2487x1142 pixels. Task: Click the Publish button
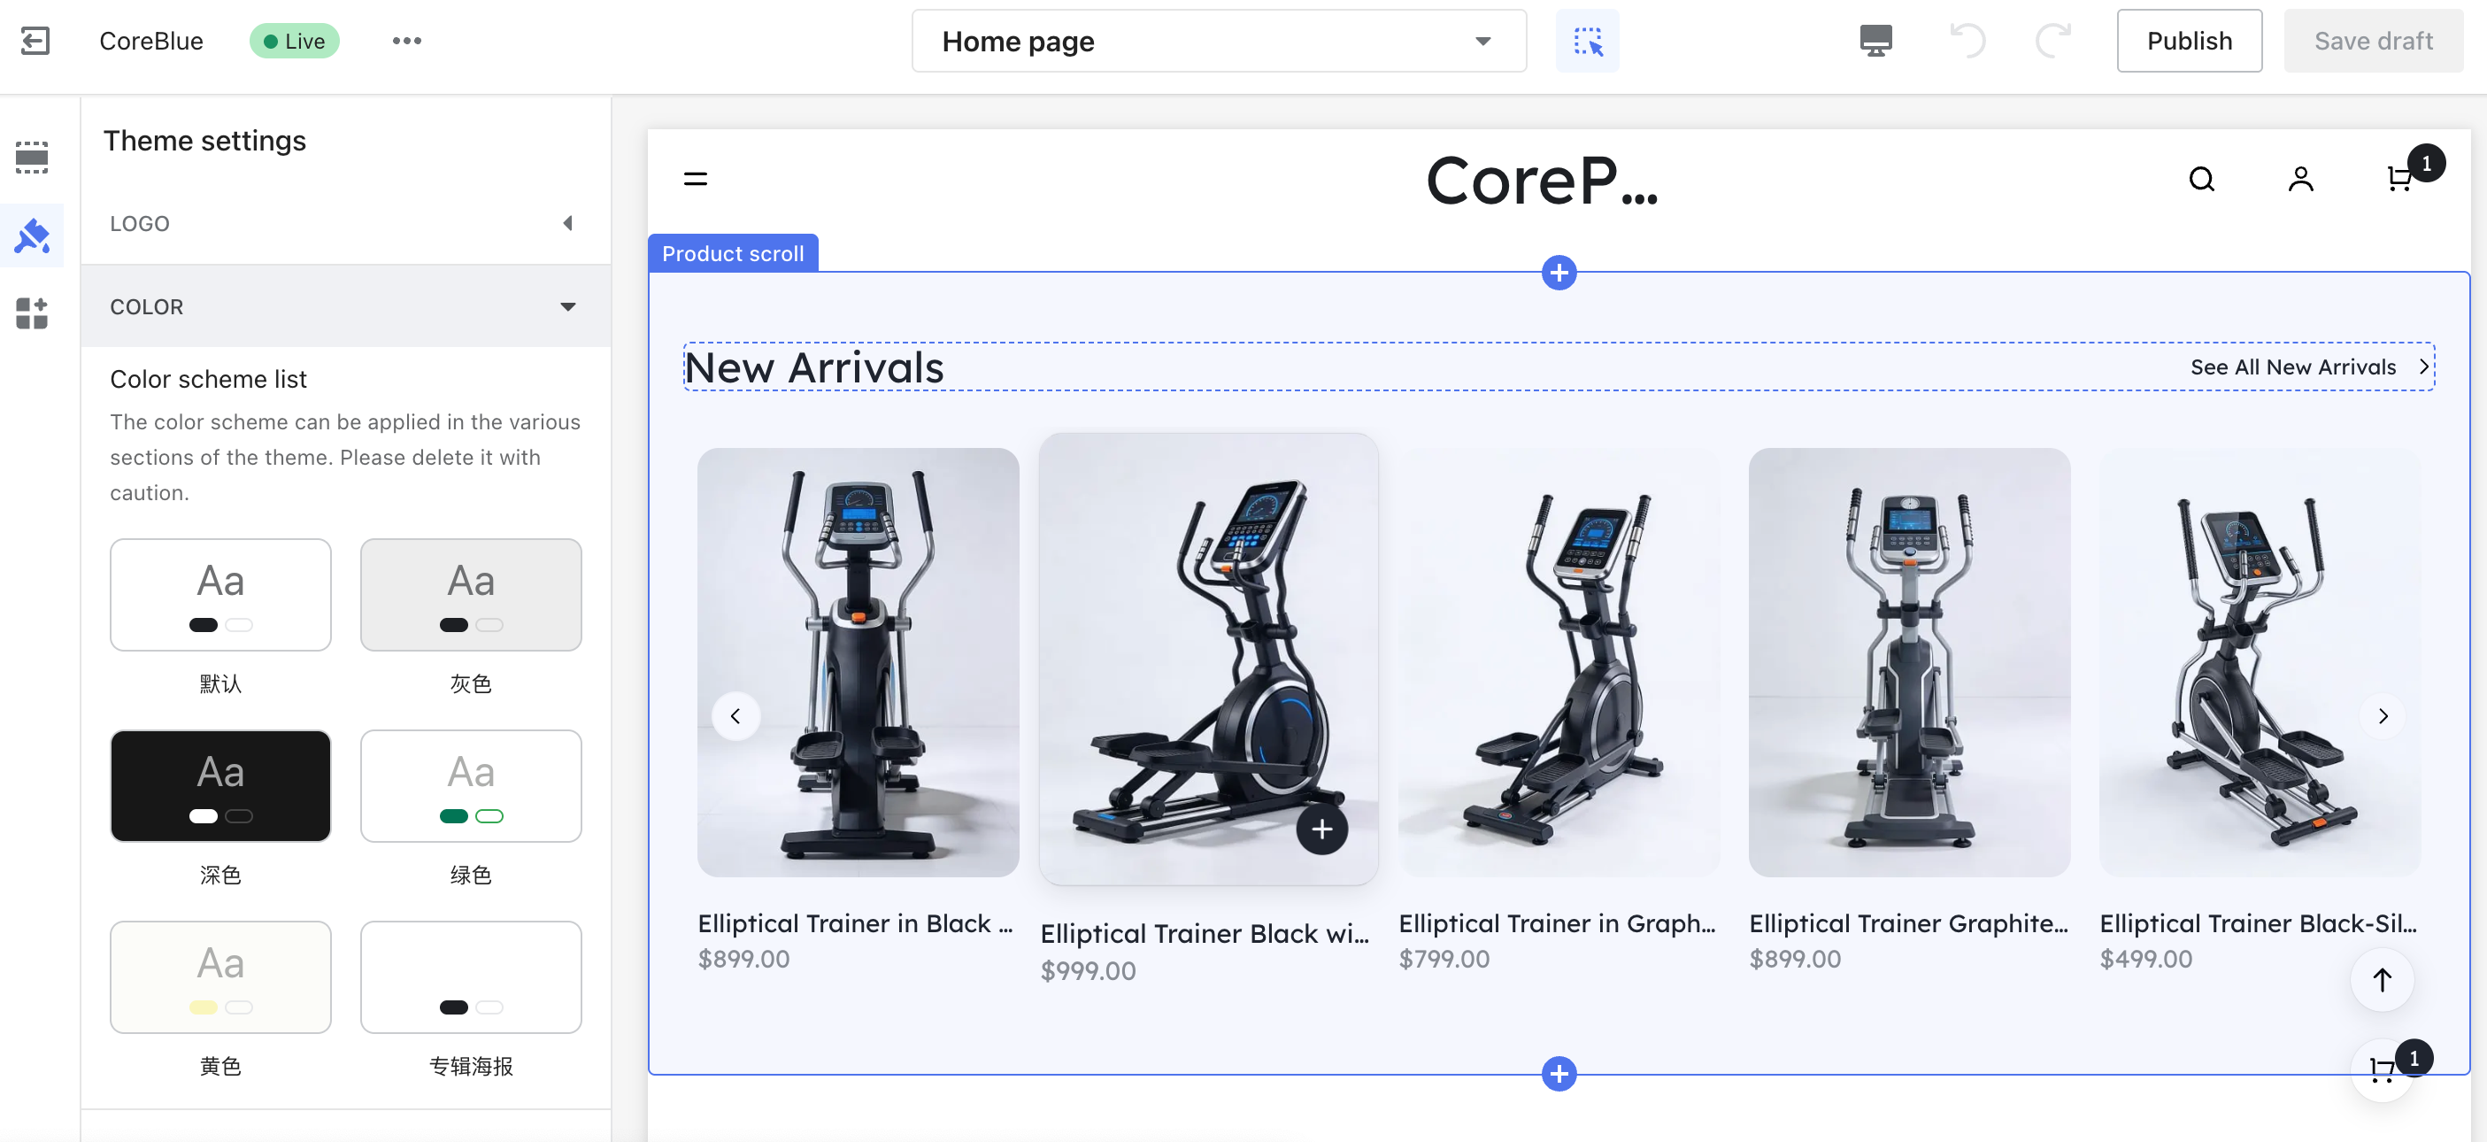pos(2189,41)
